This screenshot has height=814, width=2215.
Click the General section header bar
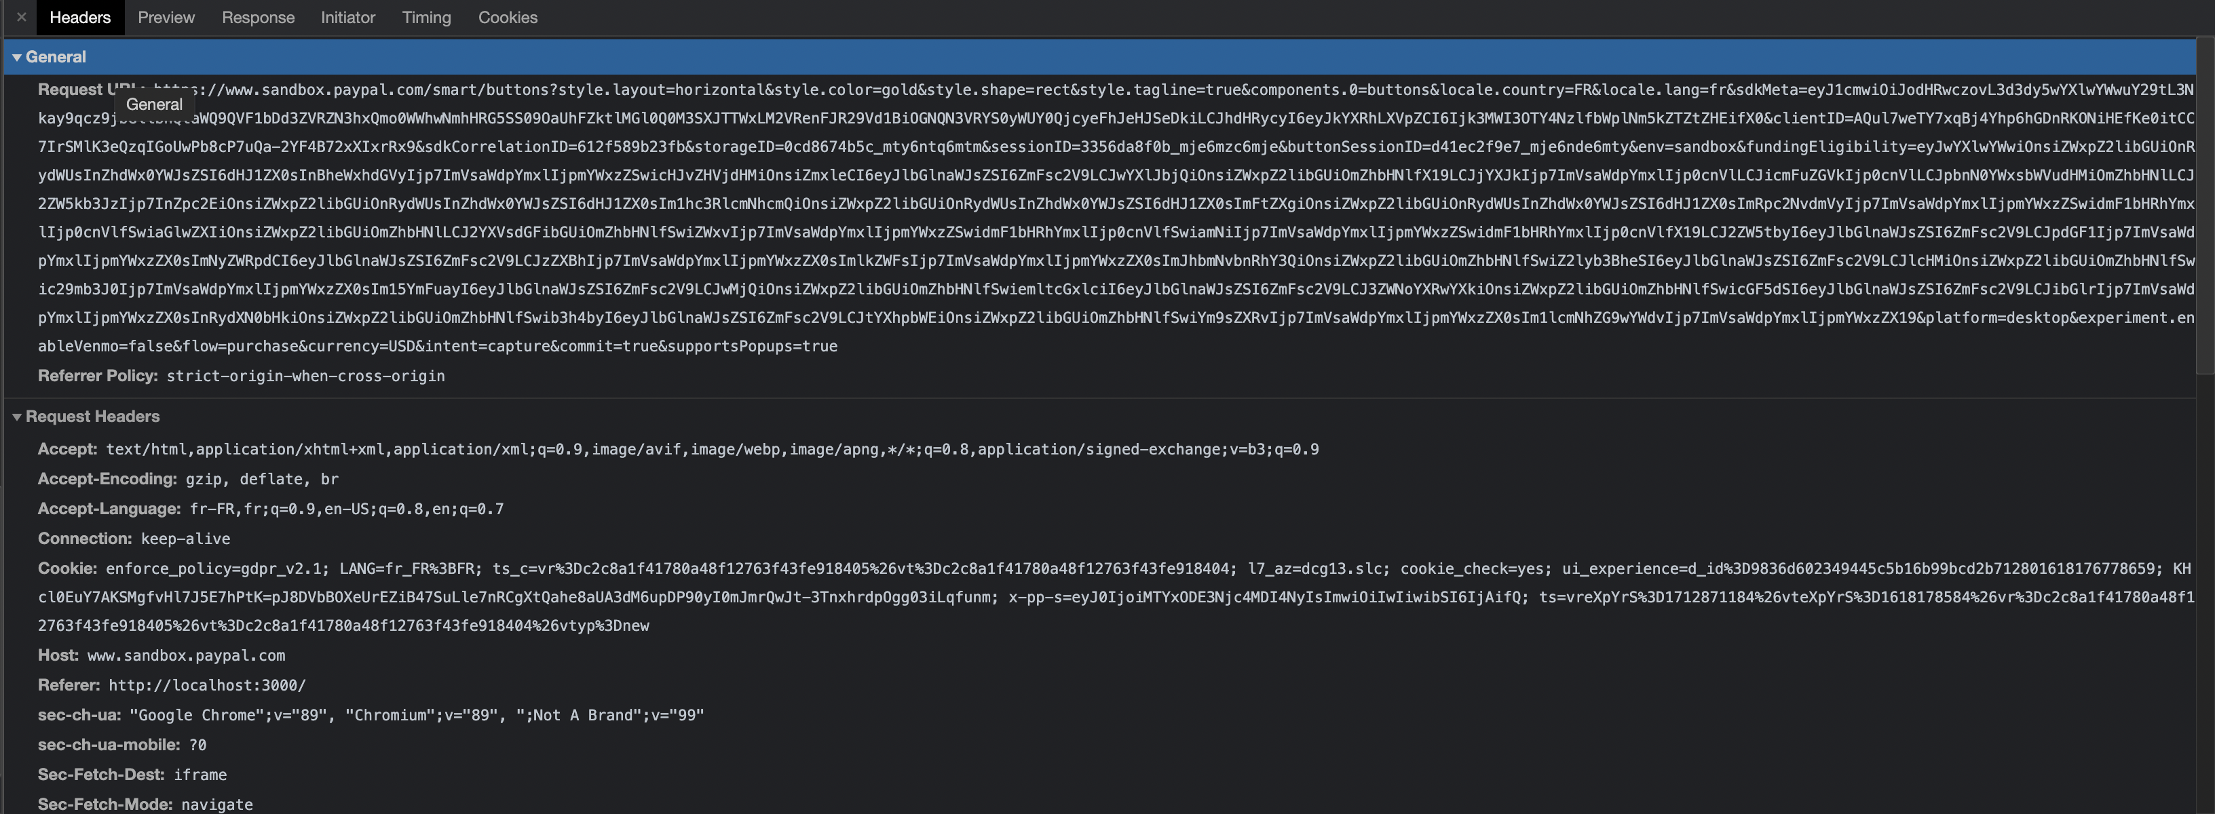pos(1031,57)
